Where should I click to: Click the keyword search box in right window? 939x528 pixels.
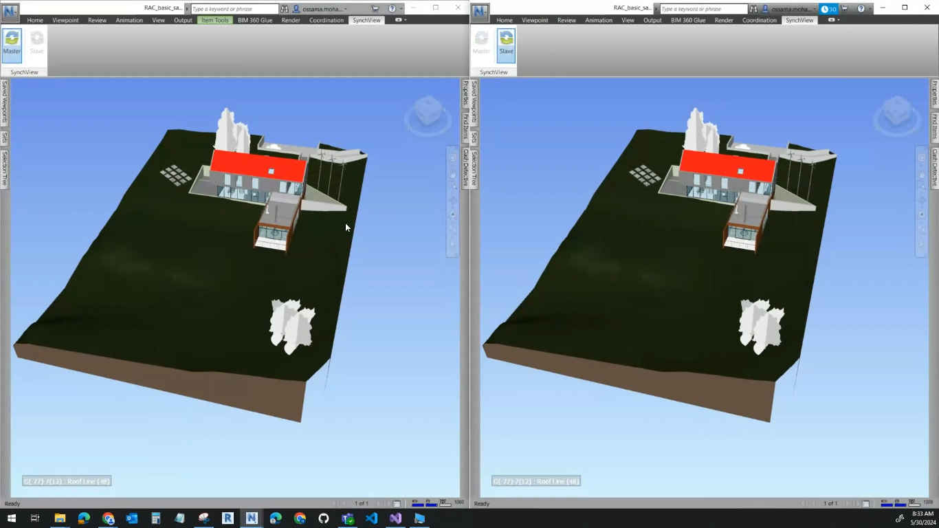[703, 9]
